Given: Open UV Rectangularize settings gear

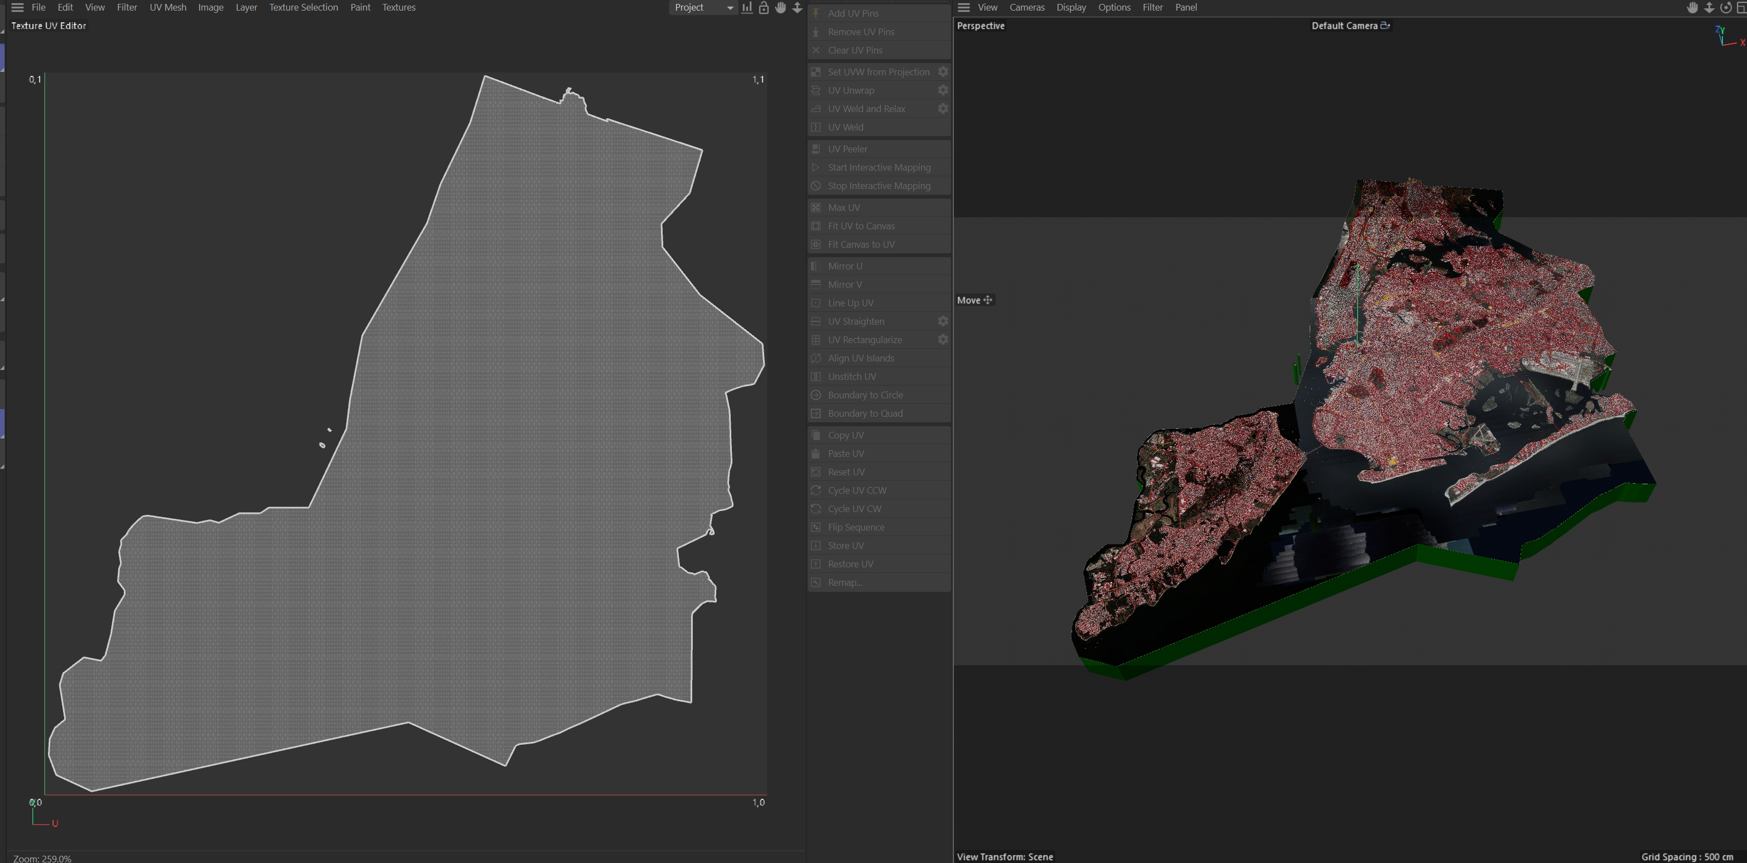Looking at the screenshot, I should pyautogui.click(x=943, y=340).
